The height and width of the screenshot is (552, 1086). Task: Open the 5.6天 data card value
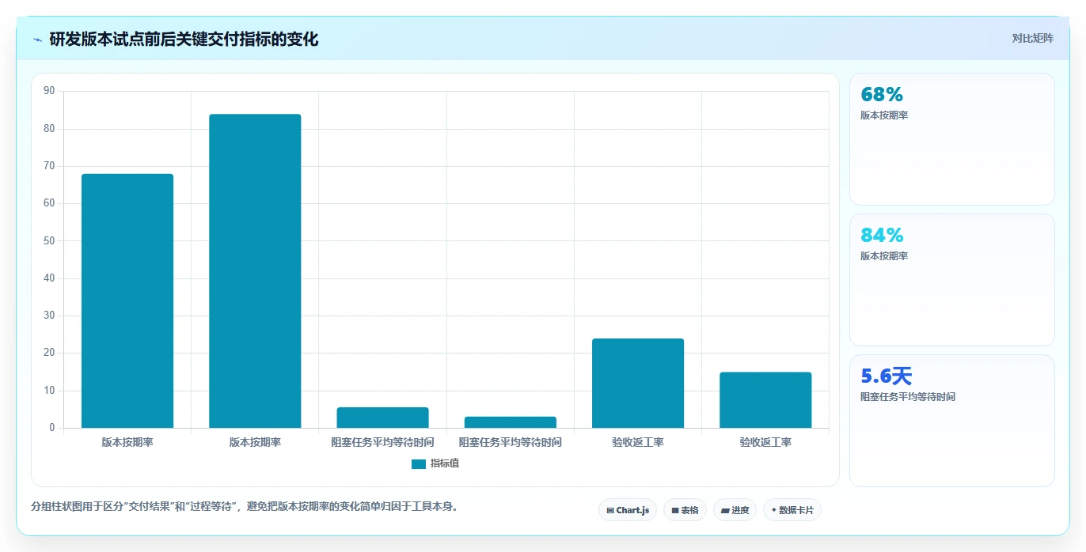tap(886, 376)
